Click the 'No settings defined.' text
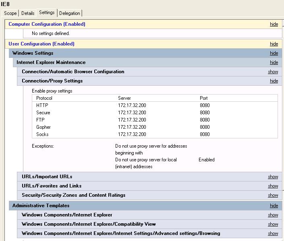Viewport: 284px width, 241px height. (x=50, y=33)
